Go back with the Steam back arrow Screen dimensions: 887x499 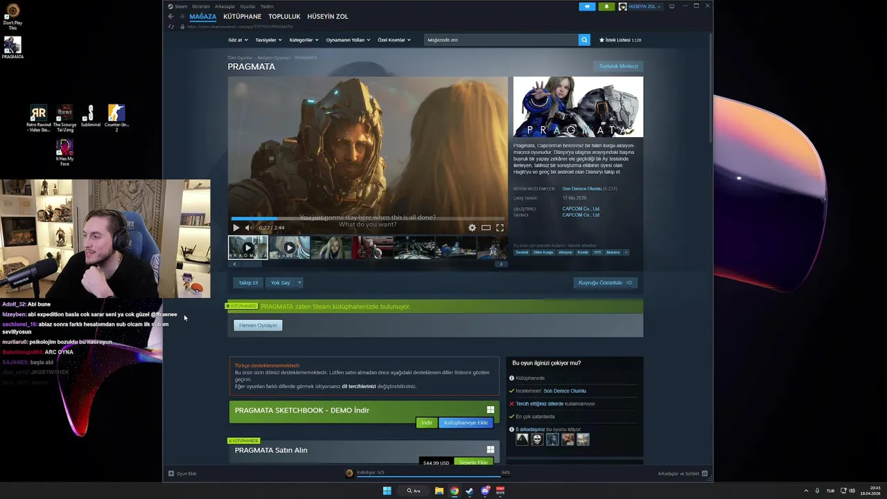[170, 16]
